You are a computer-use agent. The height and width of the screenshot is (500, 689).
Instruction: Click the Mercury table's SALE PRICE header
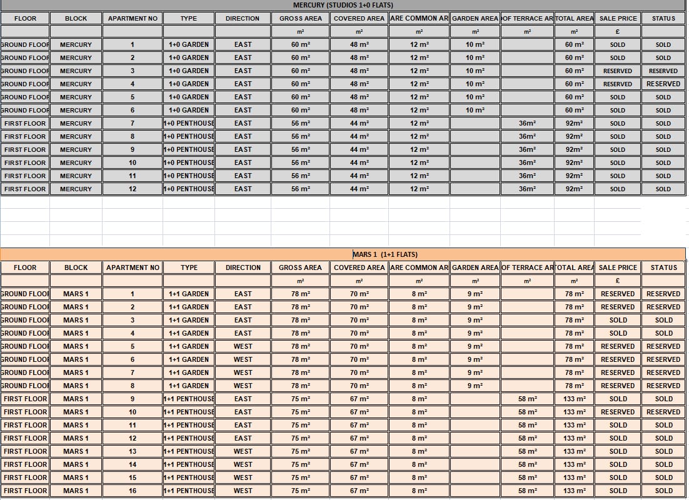(x=618, y=19)
